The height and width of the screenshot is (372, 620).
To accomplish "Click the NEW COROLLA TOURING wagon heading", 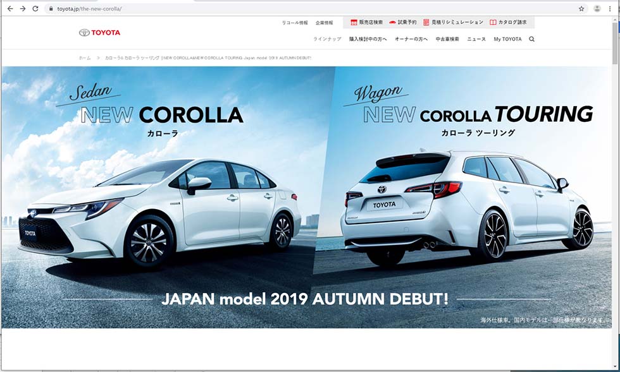I will [478, 114].
